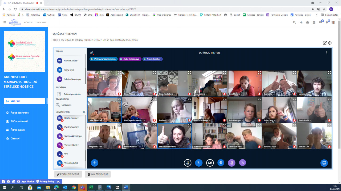The height and width of the screenshot is (191, 341).
Task: Open Excel from the Windows taskbar
Action: coord(91,188)
